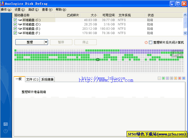
Task: Open the dropdown arrow next to 整理 button
Action: [46, 42]
